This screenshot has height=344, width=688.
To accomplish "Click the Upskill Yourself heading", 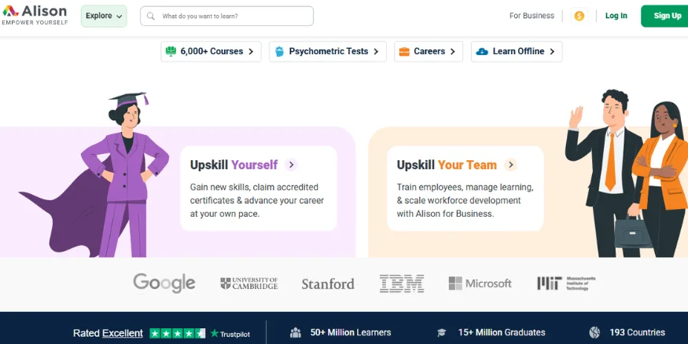I will pos(234,165).
